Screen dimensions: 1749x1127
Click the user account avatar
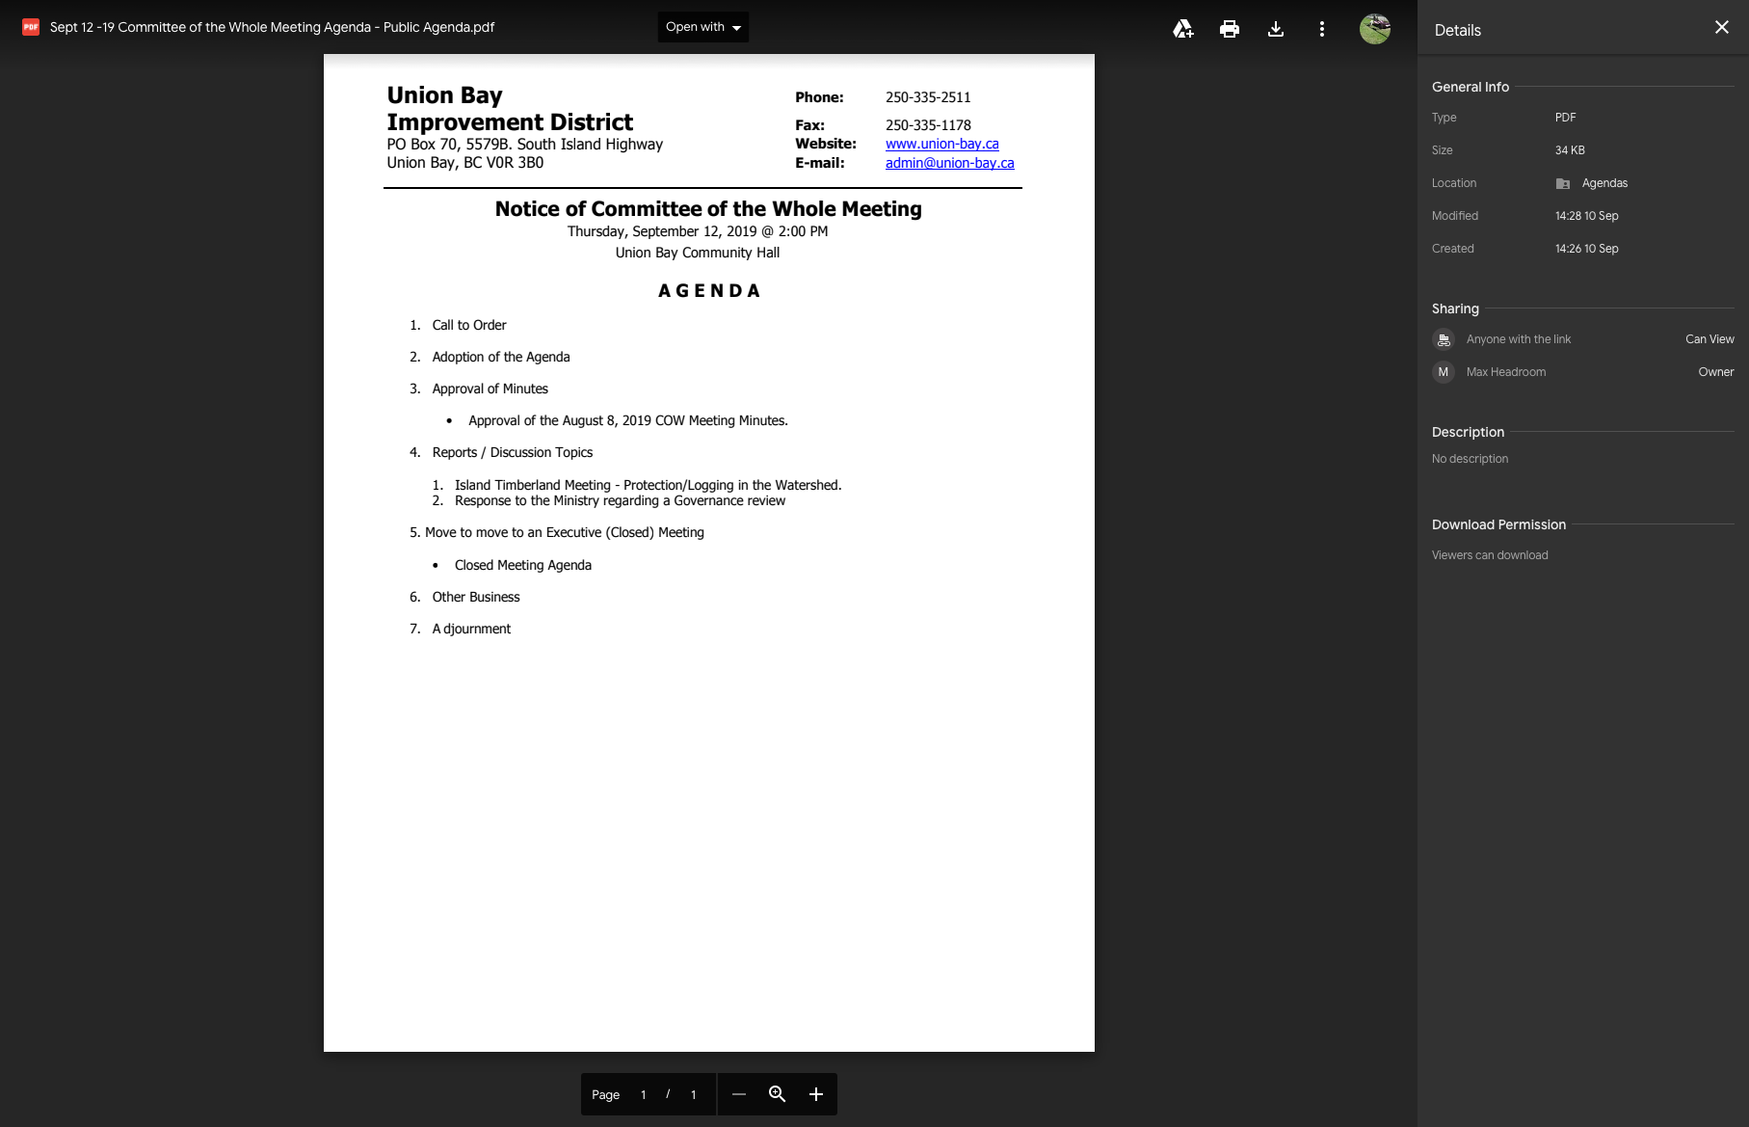[x=1374, y=29]
